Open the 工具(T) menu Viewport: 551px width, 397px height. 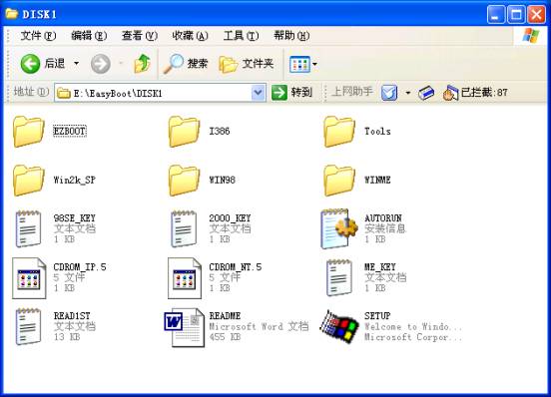coord(242,36)
